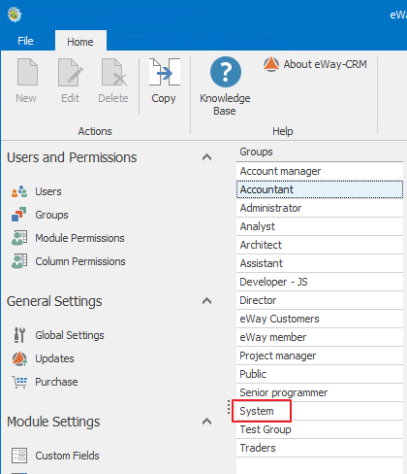Copy the selected group
407x474 pixels.
(164, 81)
